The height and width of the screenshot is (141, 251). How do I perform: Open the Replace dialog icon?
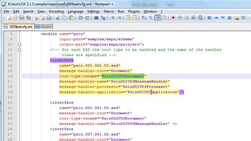(x=103, y=18)
